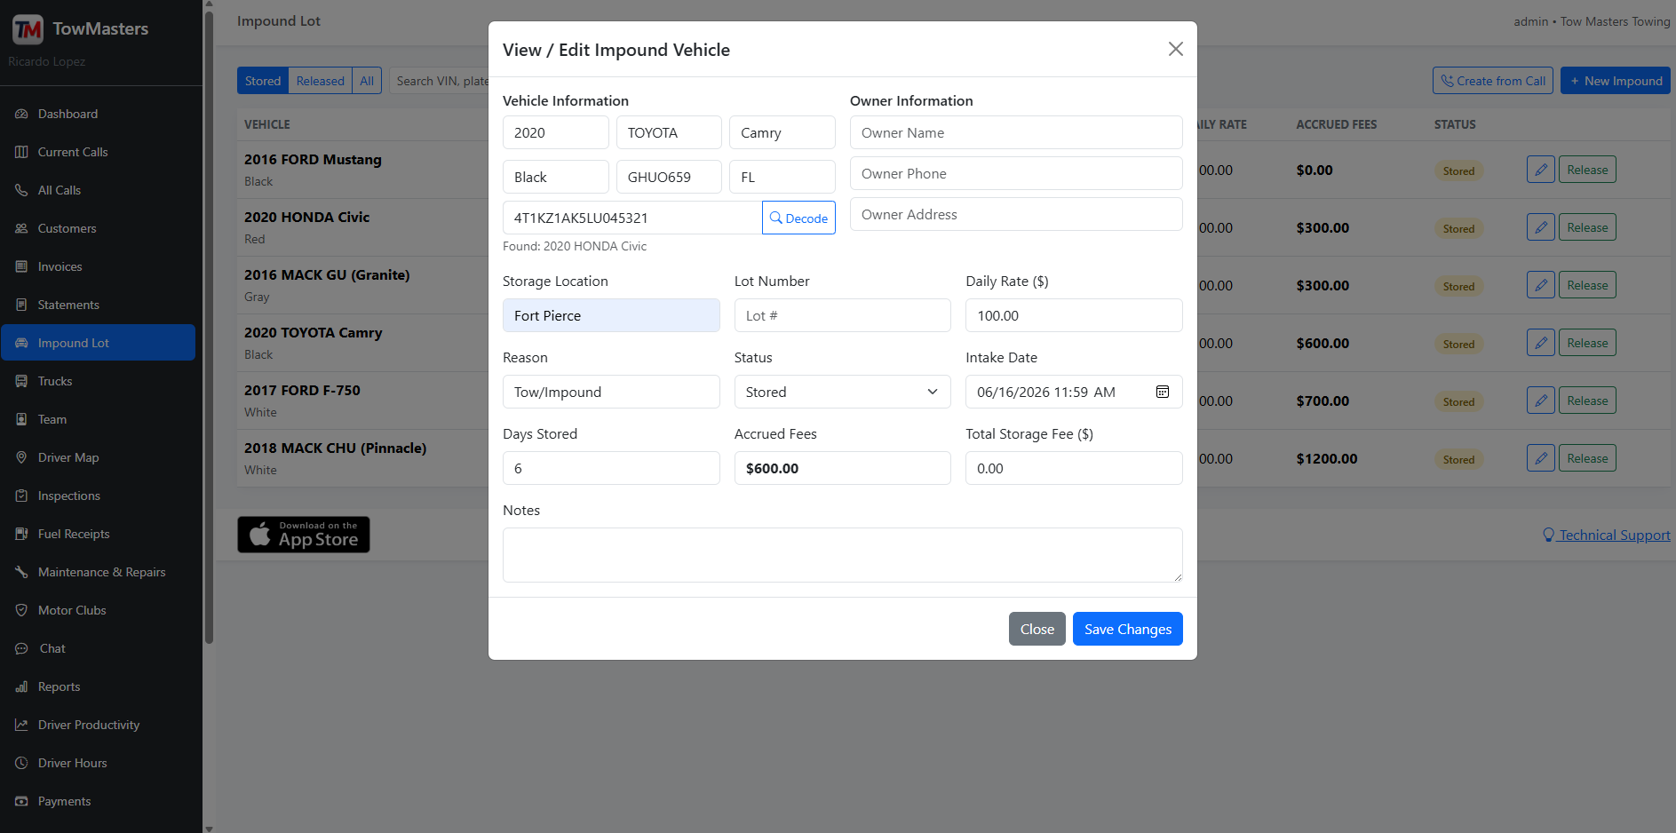Image resolution: width=1676 pixels, height=833 pixels.
Task: Click the Owner Address field
Action: (1016, 214)
